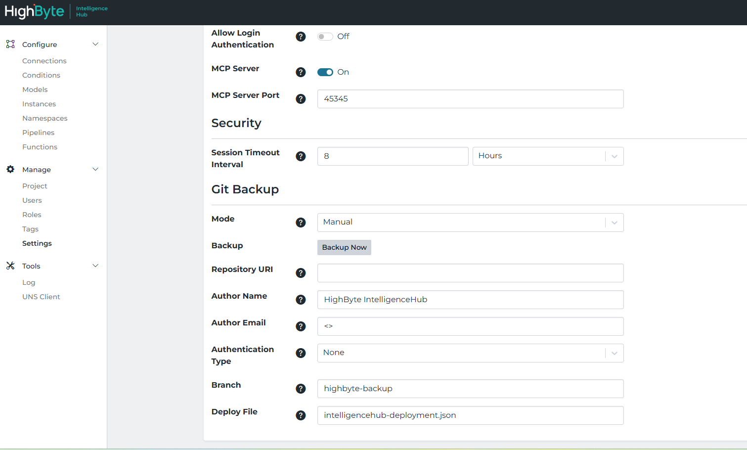Screen dimensions: 747x450
Task: Open help icon for Deploy File
Action: (301, 415)
